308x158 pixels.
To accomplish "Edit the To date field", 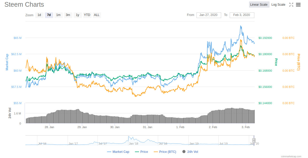I will [x=242, y=15].
